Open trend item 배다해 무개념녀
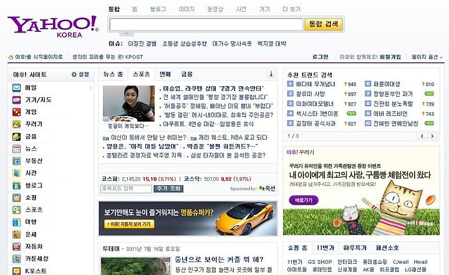The image size is (449, 275). [316, 84]
